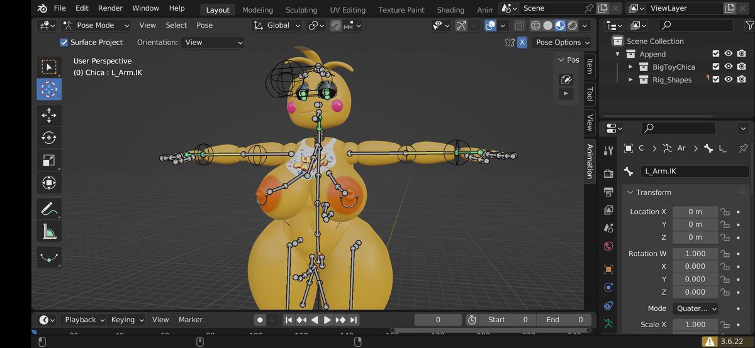Screen dimensions: 755x348
Task: Click the Play animation button
Action: pyautogui.click(x=327, y=320)
